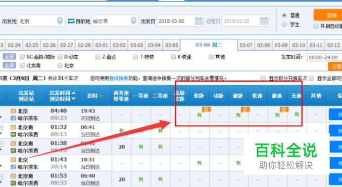Check the 其他 train type filter
The height and width of the screenshot is (187, 342).
[211, 57]
